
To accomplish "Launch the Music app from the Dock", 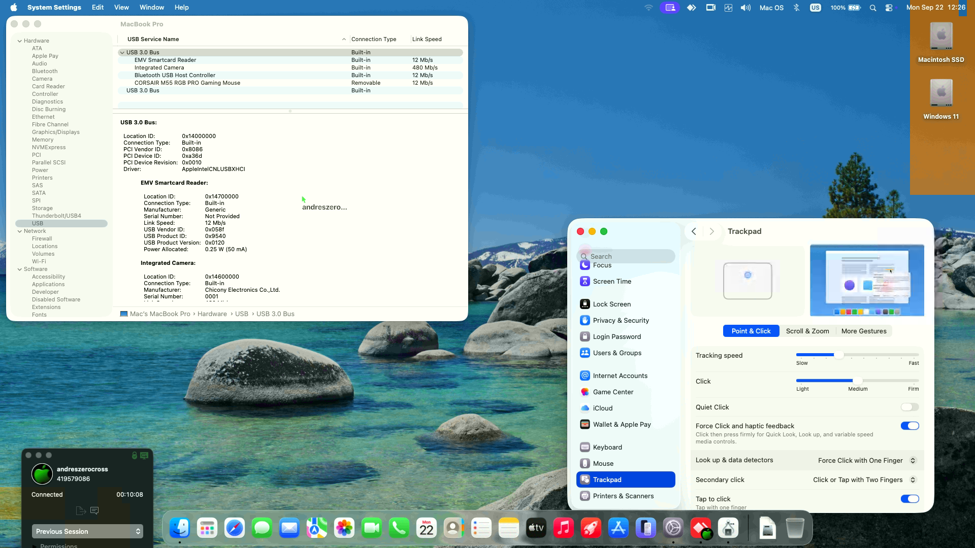I will (x=564, y=528).
